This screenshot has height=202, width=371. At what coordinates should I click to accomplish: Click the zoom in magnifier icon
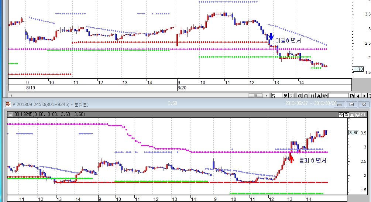click(x=300, y=96)
